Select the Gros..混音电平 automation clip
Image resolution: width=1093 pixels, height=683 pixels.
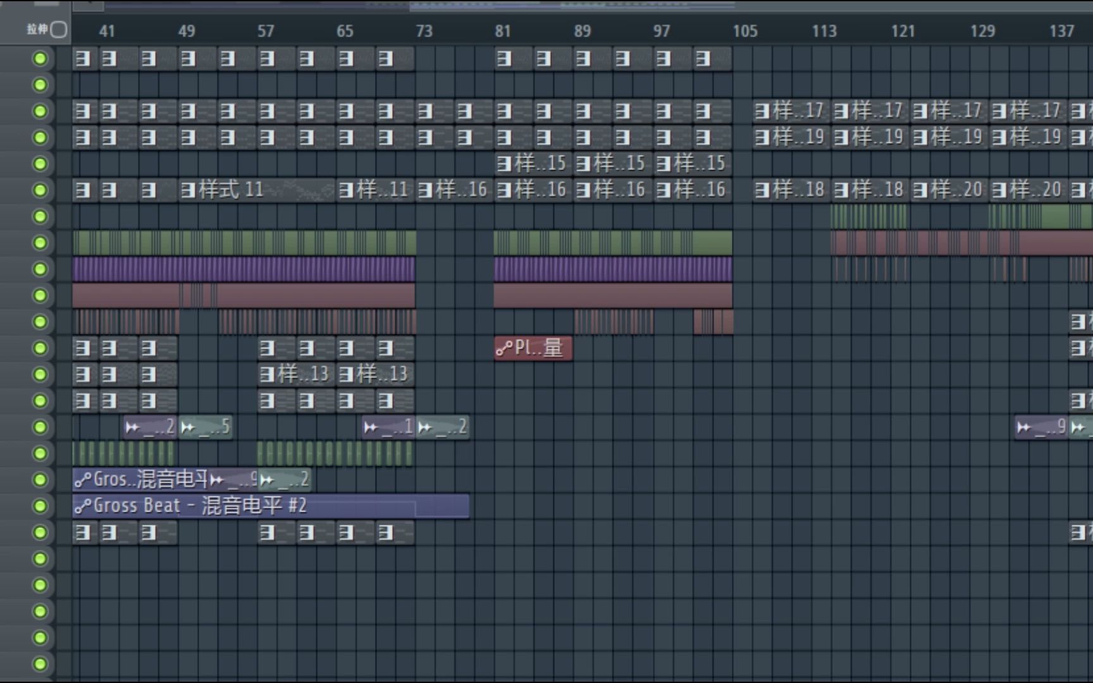(x=141, y=480)
